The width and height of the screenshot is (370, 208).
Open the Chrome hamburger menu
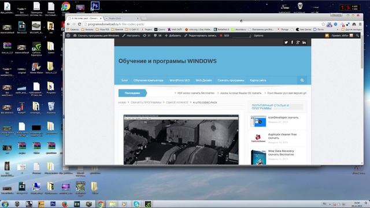(x=360, y=24)
